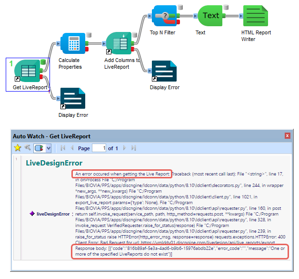Click the 'An error occured when getting' text
299x279 pixels.
click(122, 174)
